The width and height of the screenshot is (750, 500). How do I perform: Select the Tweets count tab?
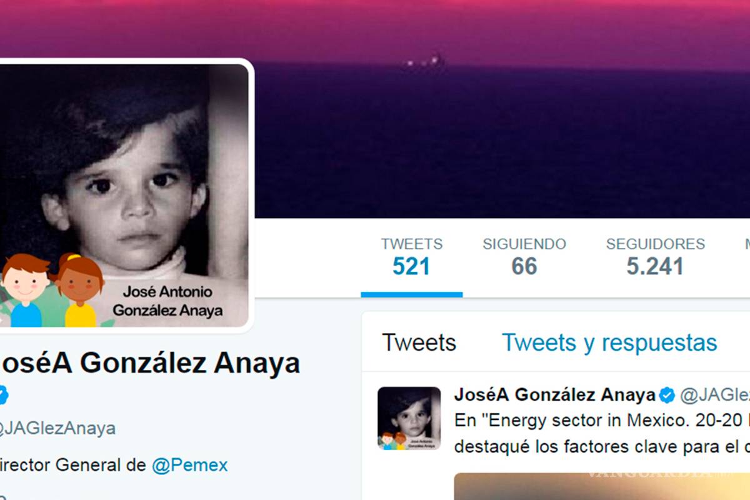tap(412, 257)
